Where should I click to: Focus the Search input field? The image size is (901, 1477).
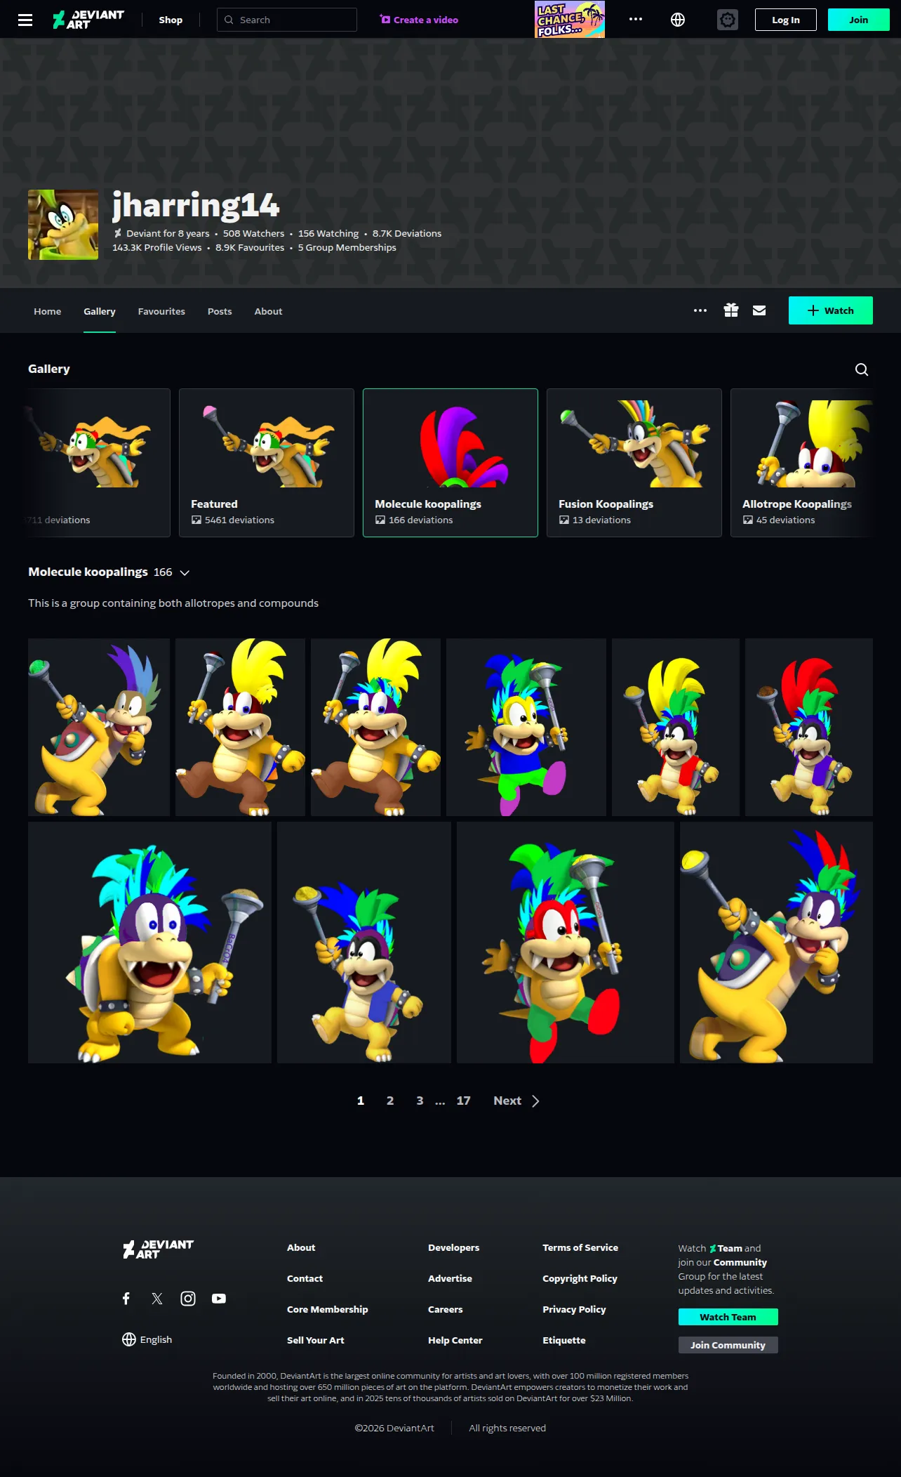click(x=287, y=20)
